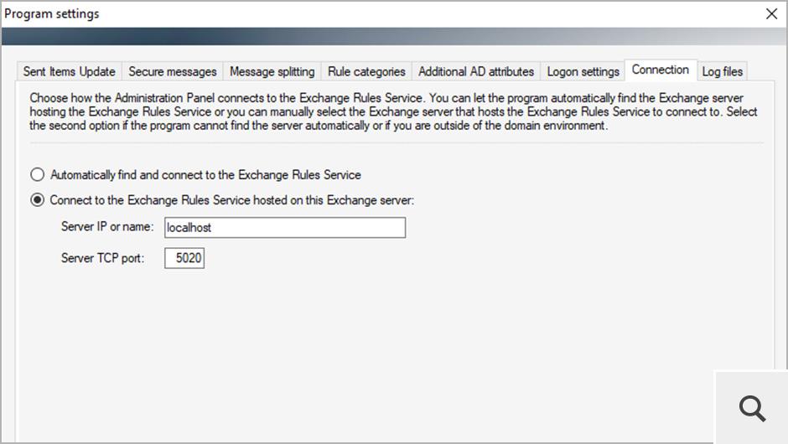Click the description paragraph starting with 'Choose how'
Screen dimensions: 788x444
(393, 111)
